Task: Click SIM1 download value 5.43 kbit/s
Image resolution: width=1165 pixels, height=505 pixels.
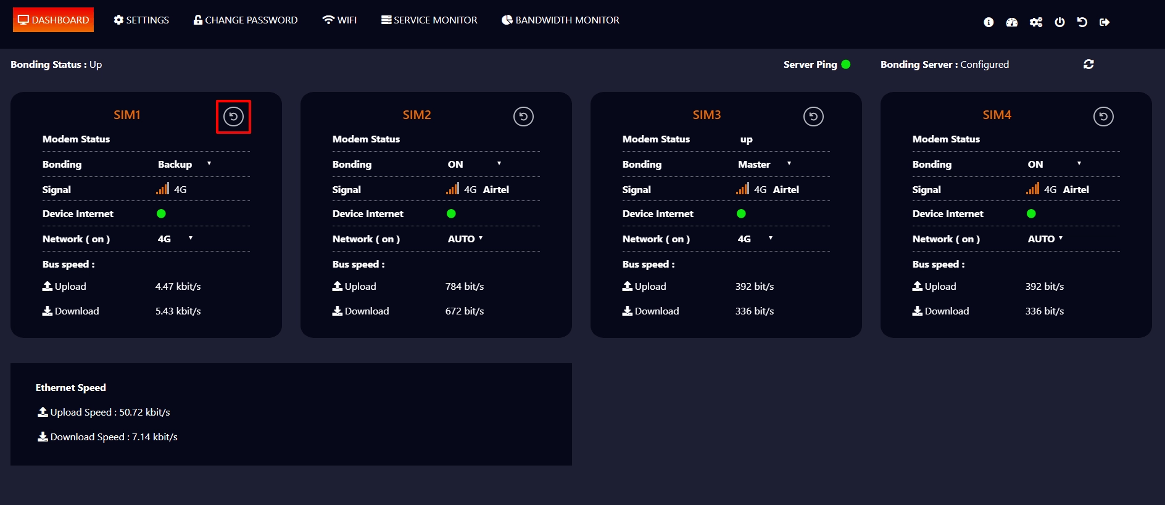Action: [x=178, y=311]
